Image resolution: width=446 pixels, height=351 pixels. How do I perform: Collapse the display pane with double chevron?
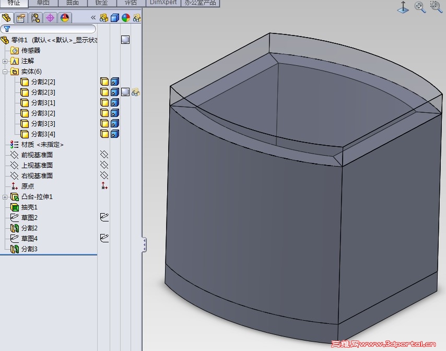[93, 18]
